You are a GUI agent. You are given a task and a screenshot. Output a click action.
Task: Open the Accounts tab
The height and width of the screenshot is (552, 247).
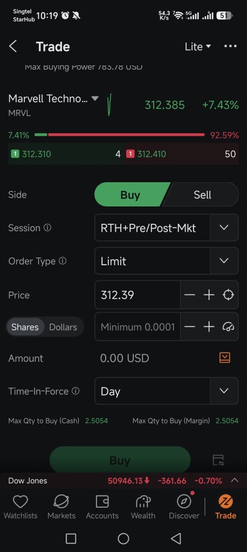click(102, 507)
